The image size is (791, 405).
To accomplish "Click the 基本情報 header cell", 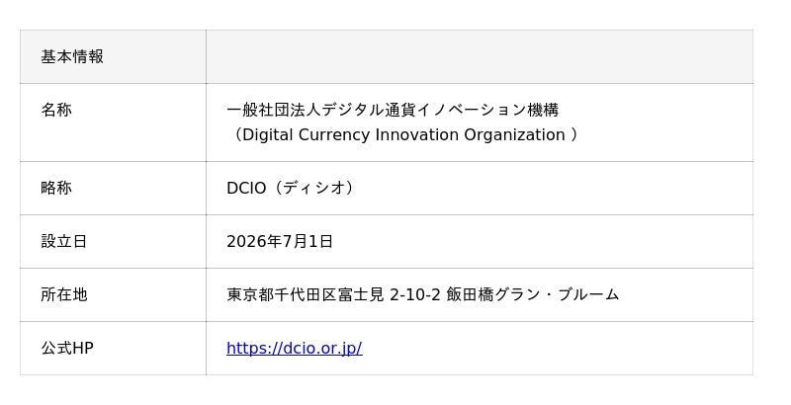I will (113, 56).
